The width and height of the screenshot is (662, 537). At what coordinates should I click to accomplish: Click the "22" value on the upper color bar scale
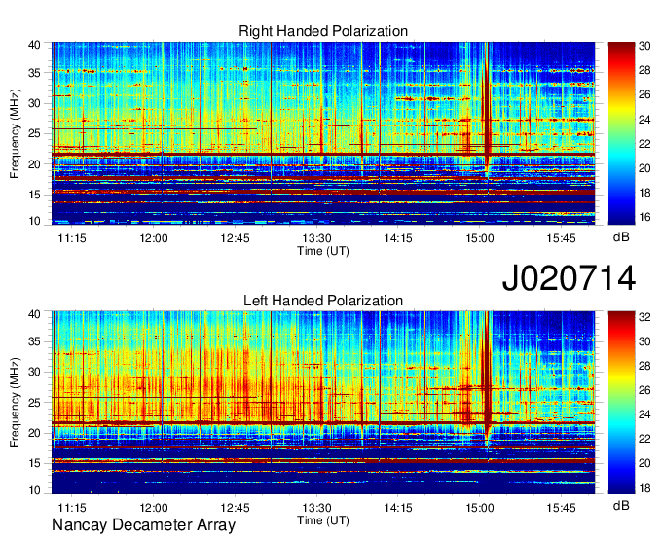tap(644, 144)
